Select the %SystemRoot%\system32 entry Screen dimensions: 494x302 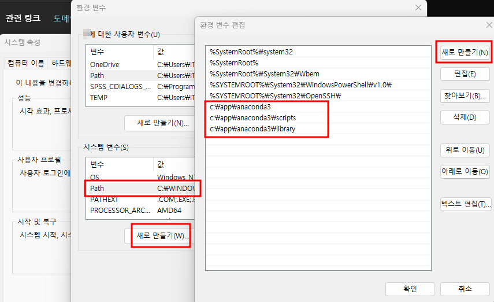318,51
